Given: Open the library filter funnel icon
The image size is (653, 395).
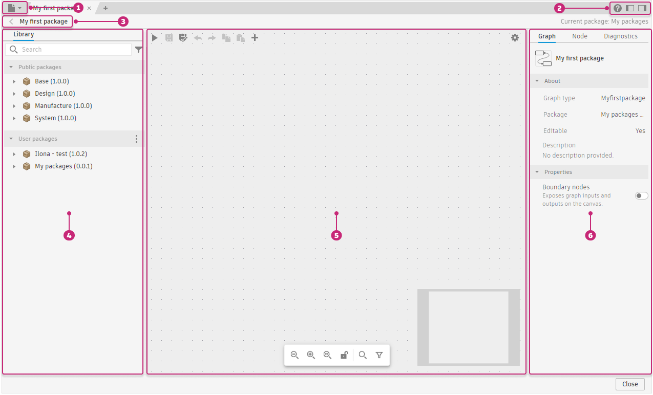Looking at the screenshot, I should [x=138, y=50].
